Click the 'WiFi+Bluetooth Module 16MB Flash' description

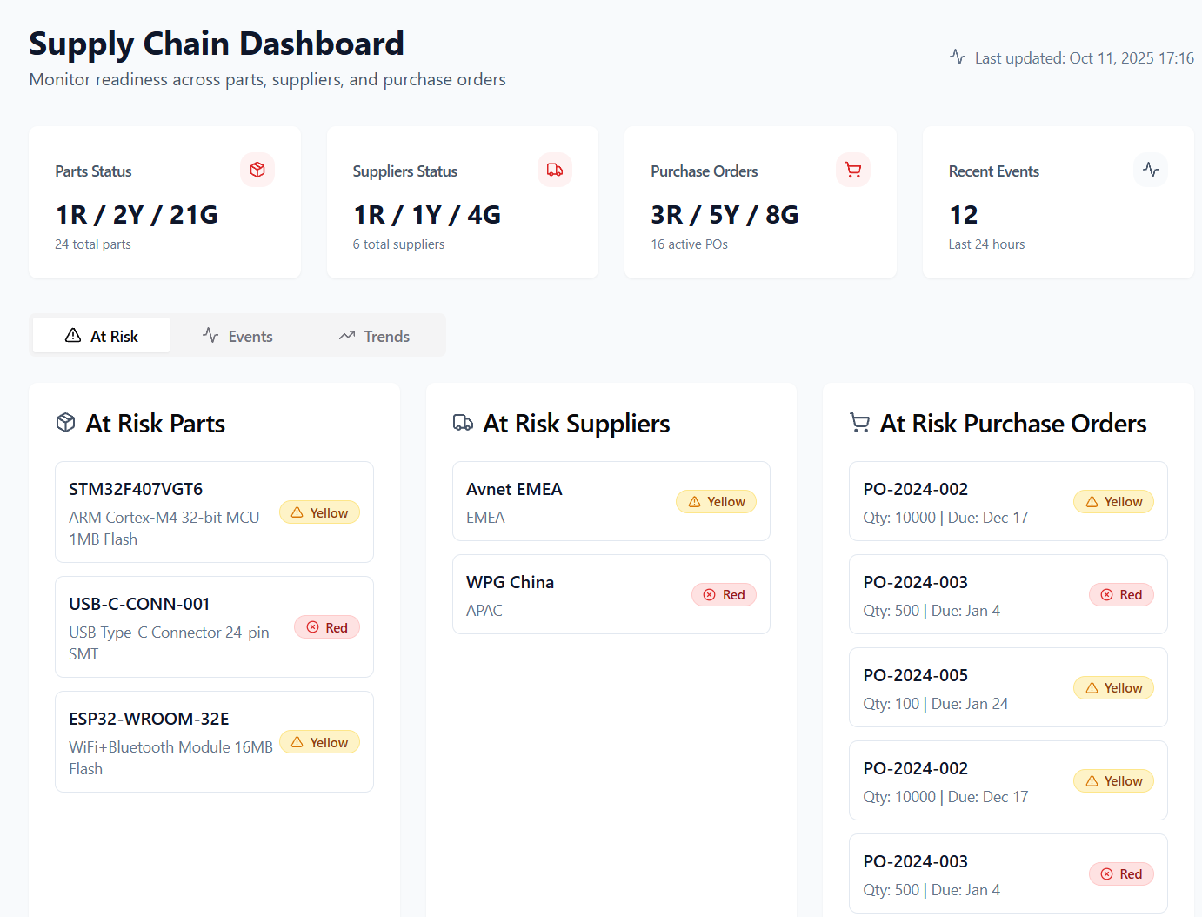coord(170,758)
